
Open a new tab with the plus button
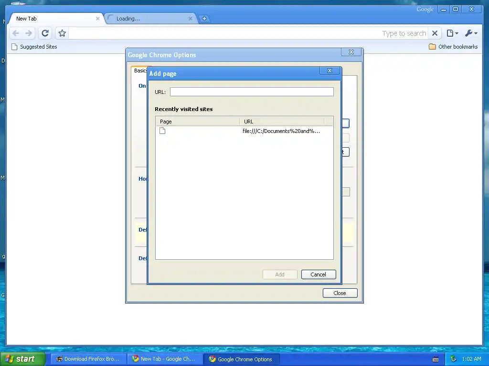(x=204, y=19)
